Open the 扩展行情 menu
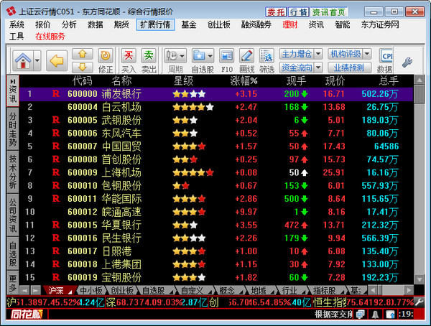This screenshot has width=431, height=326. pos(154,24)
